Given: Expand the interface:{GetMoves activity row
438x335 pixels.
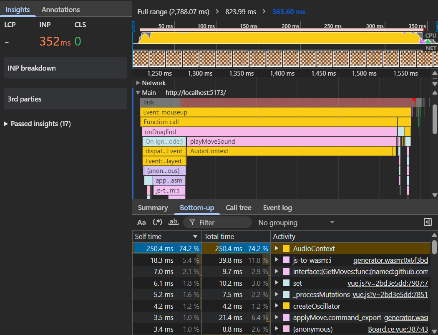Looking at the screenshot, I should pos(277,271).
